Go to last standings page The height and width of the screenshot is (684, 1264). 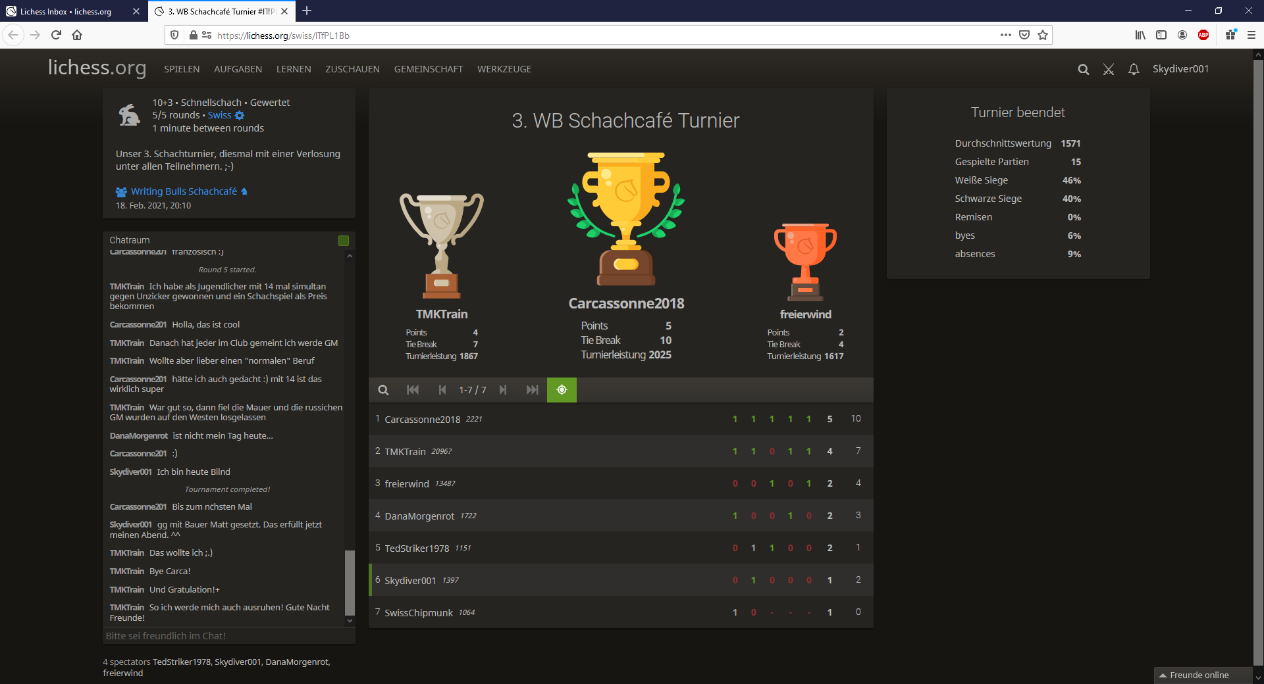[x=532, y=390]
